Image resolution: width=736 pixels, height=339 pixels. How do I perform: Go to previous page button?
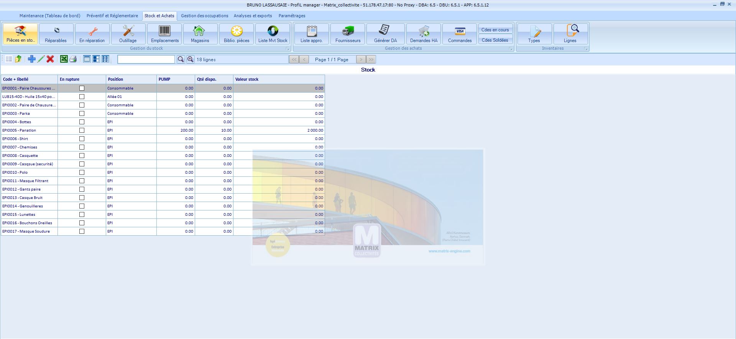tap(304, 59)
